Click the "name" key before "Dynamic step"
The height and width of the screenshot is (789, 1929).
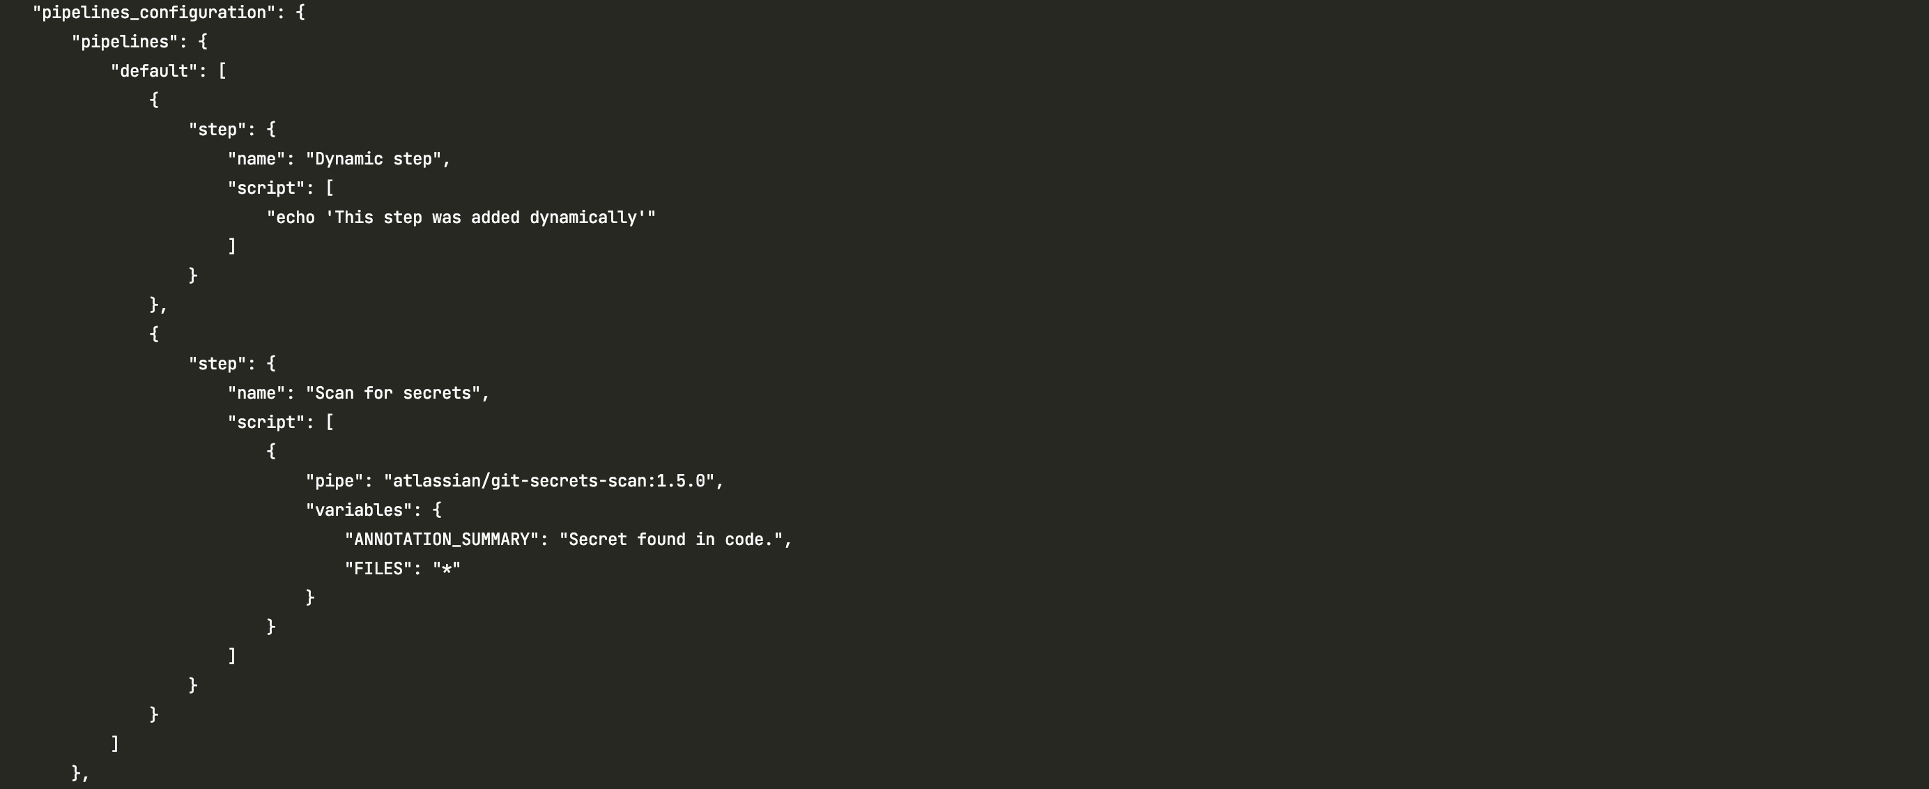click(x=256, y=159)
